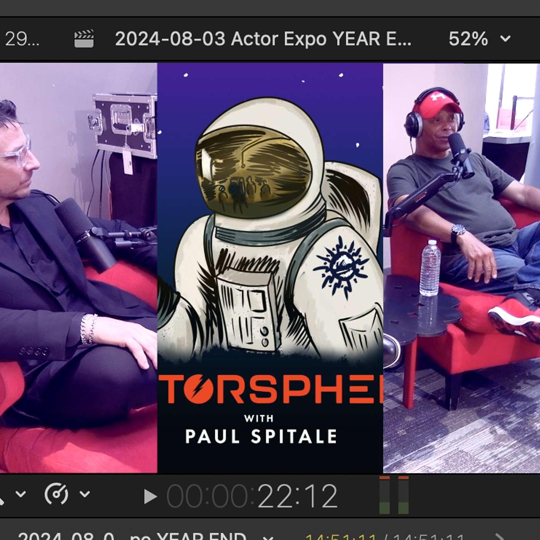
Task: Click the timecode display 00:00:22:12
Action: [x=252, y=496]
